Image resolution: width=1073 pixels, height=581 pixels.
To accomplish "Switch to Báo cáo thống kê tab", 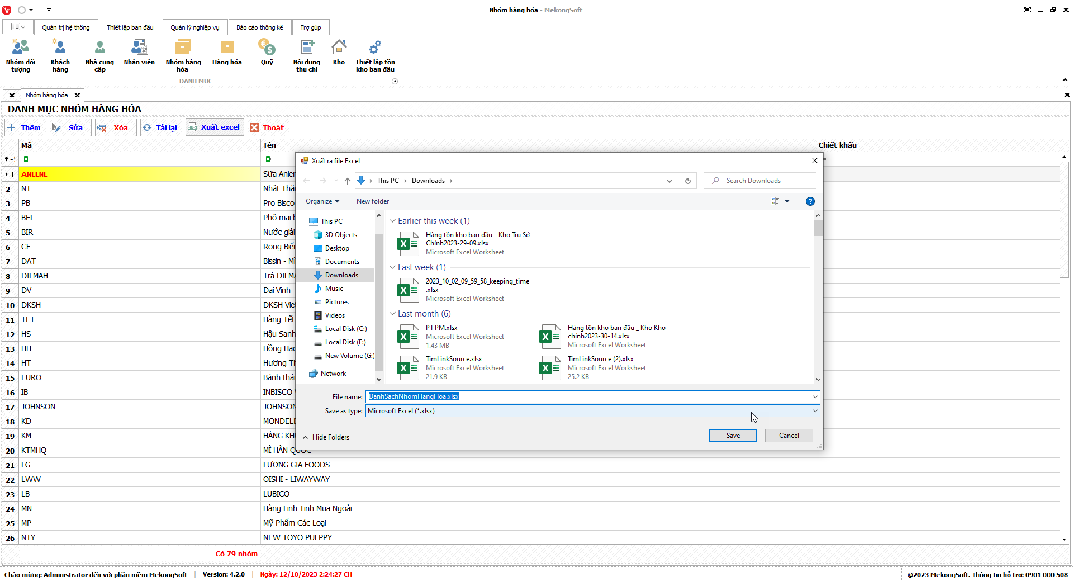I will 260,27.
